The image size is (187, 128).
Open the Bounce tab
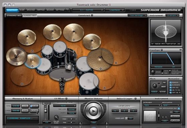tap(50, 10)
